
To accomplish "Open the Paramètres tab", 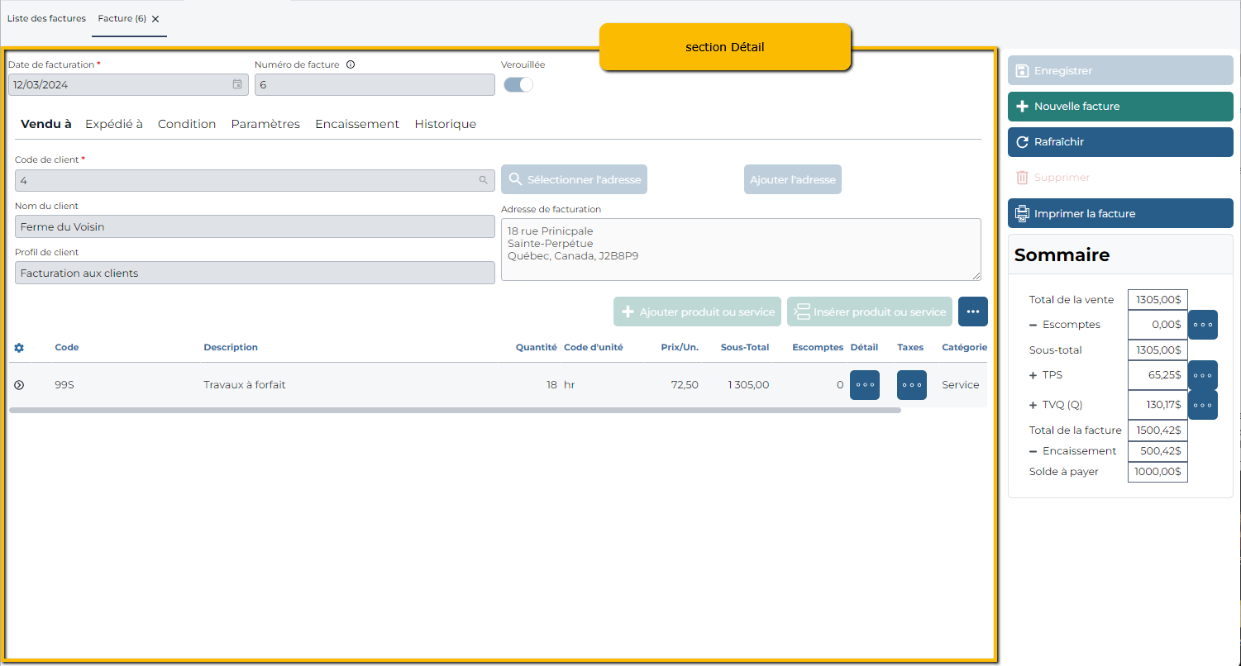I will [265, 124].
